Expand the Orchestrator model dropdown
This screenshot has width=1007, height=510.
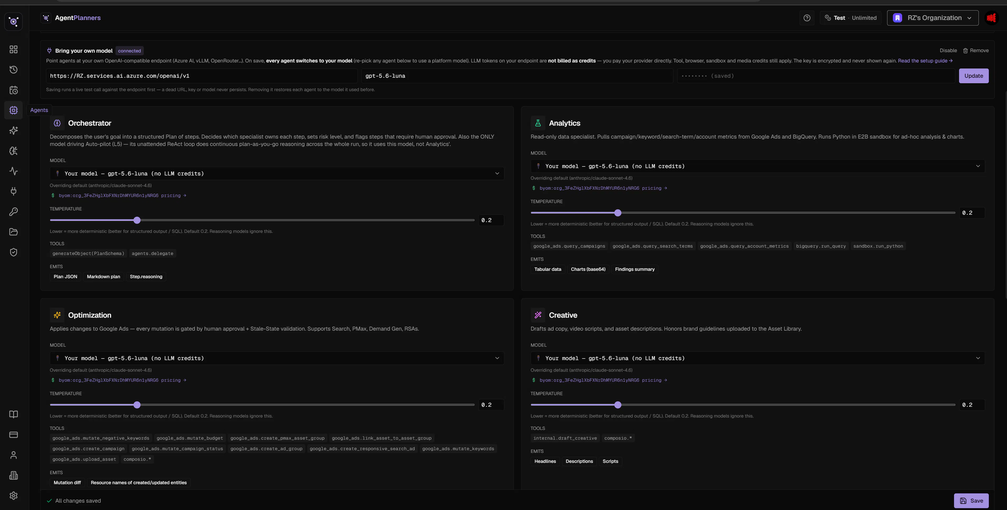point(277,174)
